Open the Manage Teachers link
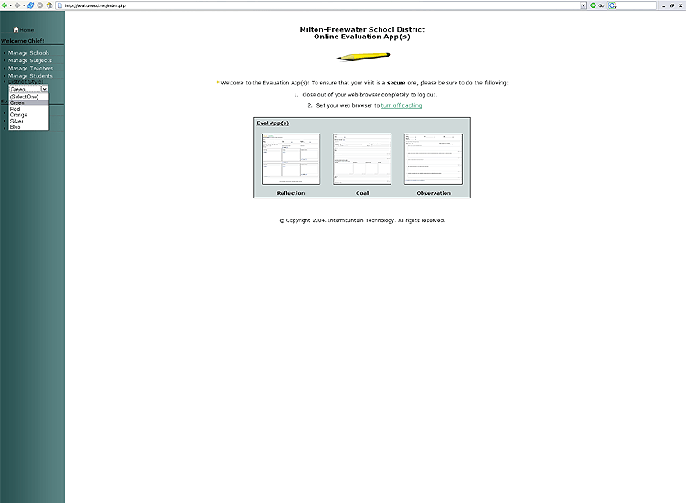 30,69
